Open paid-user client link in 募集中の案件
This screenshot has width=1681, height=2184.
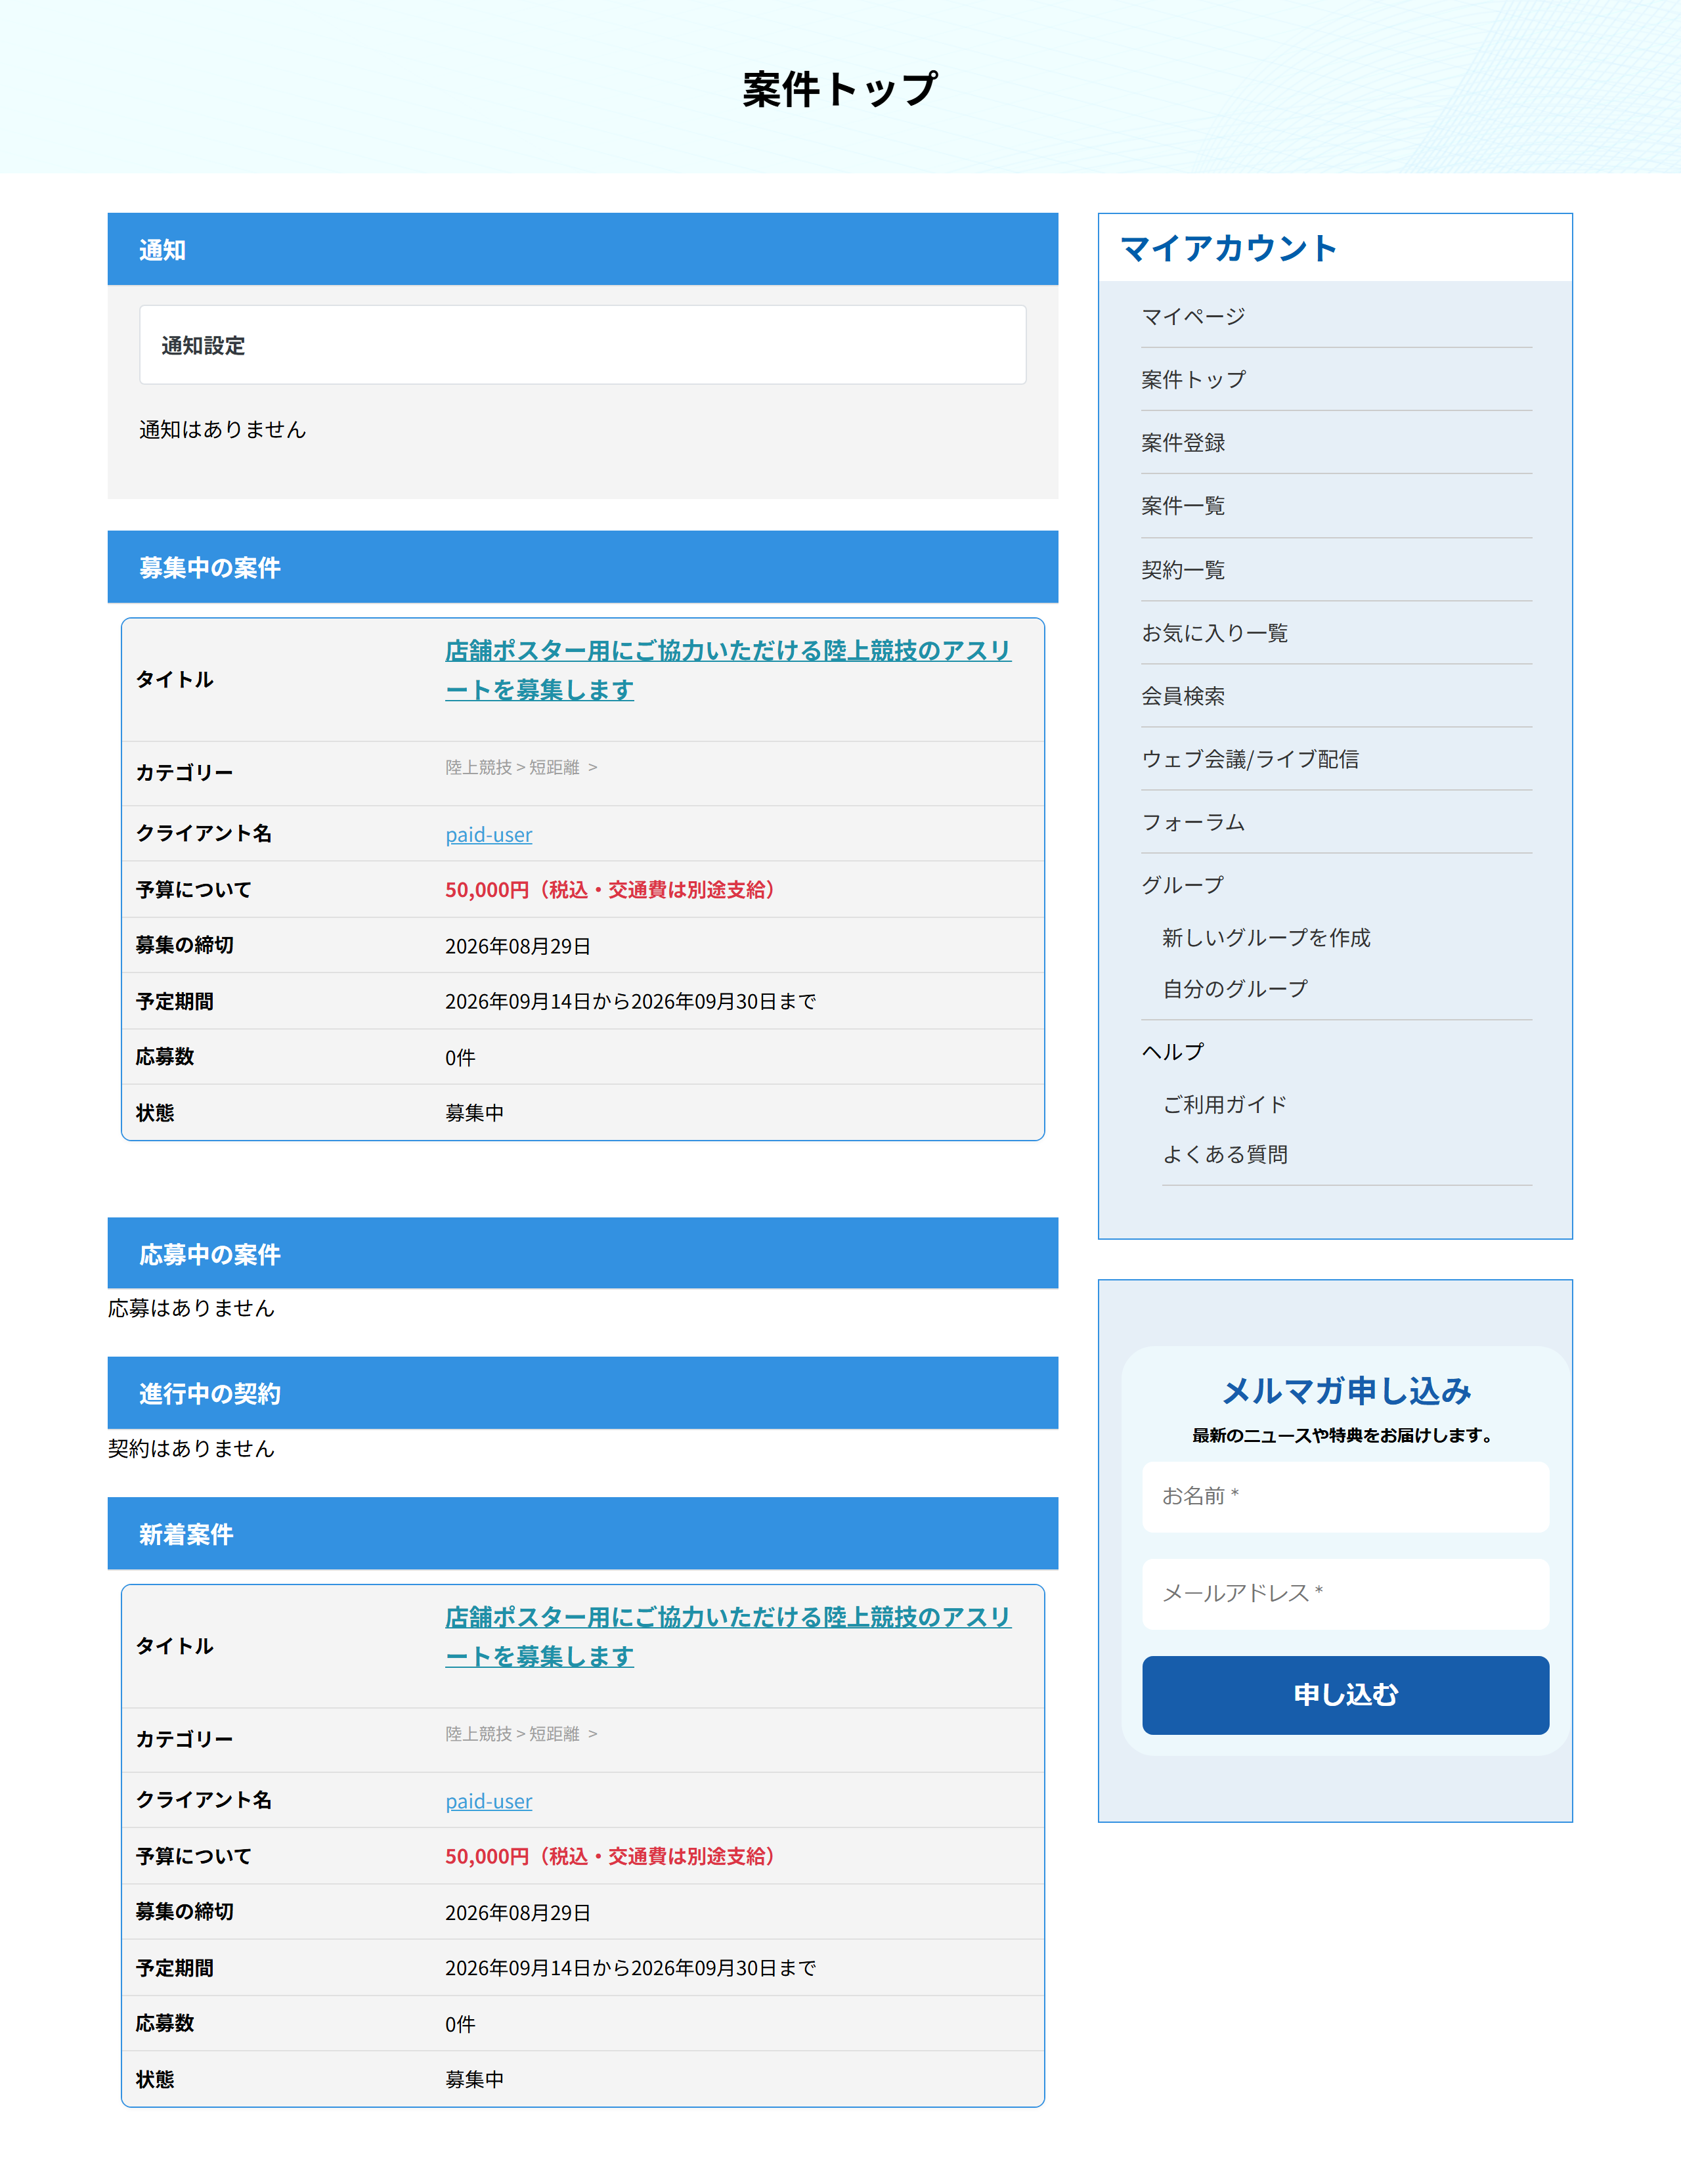pyautogui.click(x=488, y=834)
